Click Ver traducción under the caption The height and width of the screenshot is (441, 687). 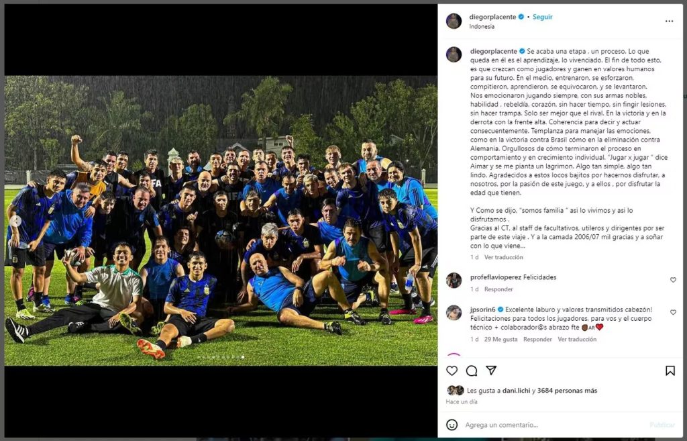pyautogui.click(x=503, y=257)
